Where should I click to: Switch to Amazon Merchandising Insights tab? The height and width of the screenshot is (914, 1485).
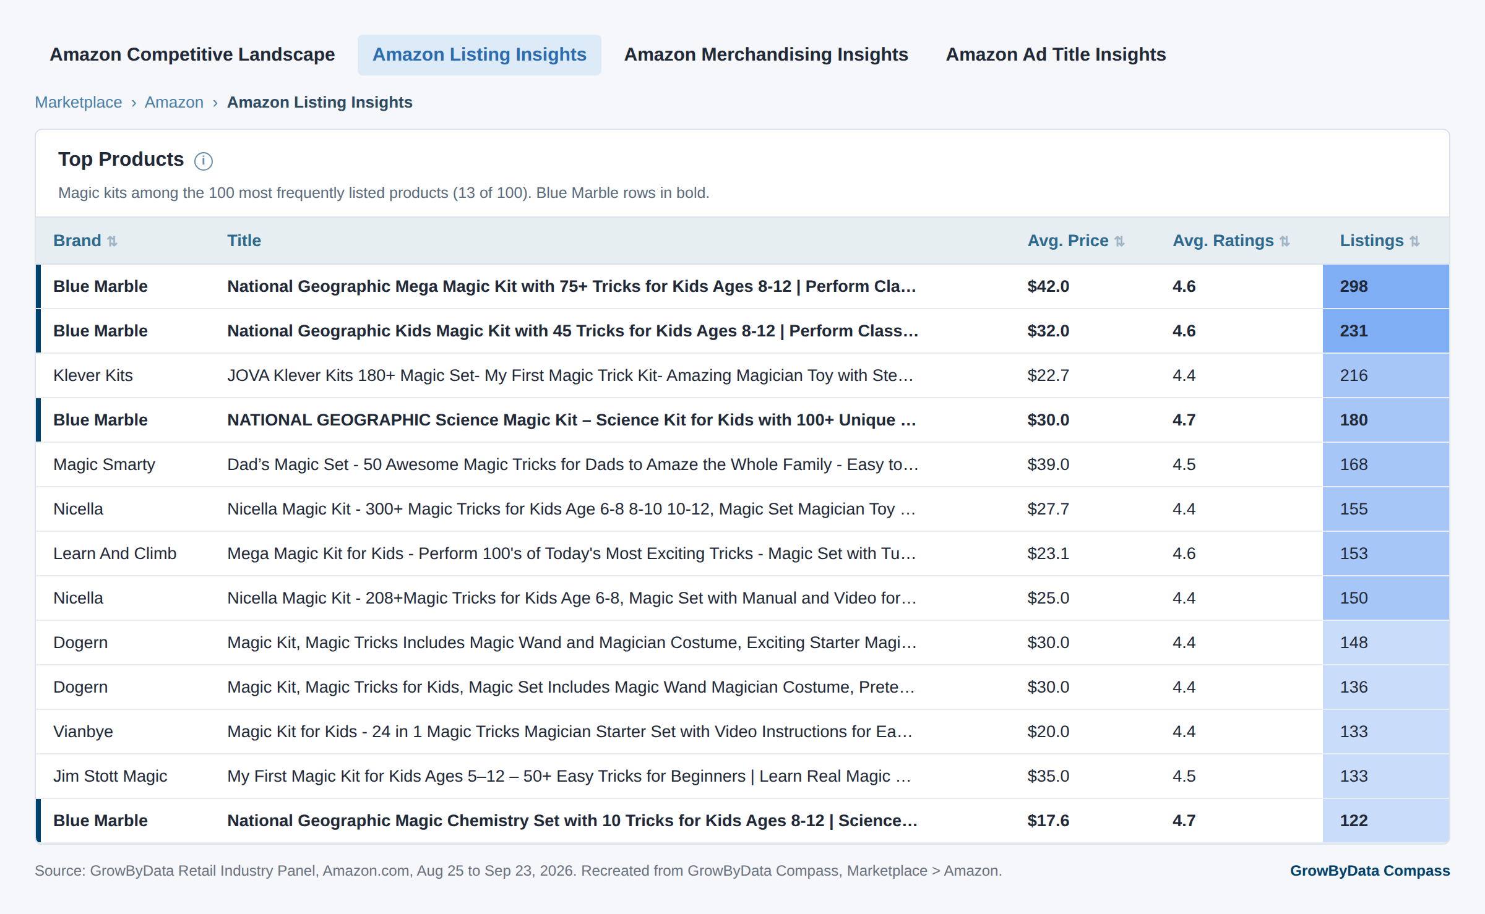tap(766, 54)
